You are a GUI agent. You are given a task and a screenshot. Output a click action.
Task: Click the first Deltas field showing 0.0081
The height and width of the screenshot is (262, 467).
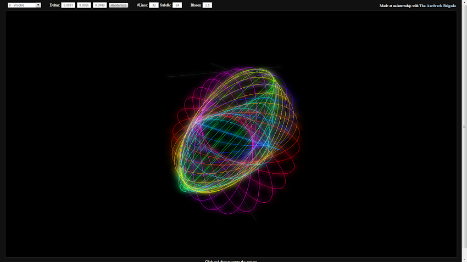[68, 5]
